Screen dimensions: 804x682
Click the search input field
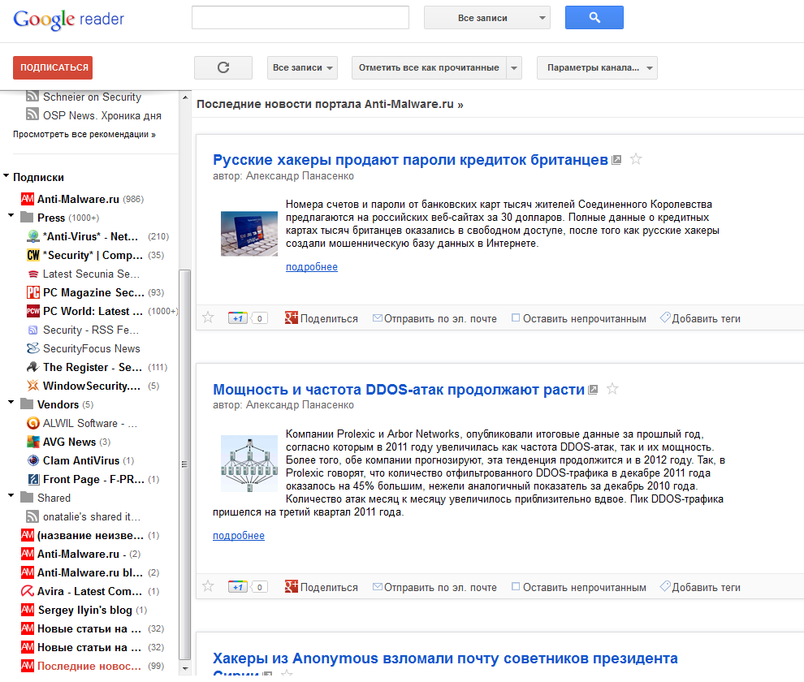pyautogui.click(x=300, y=17)
